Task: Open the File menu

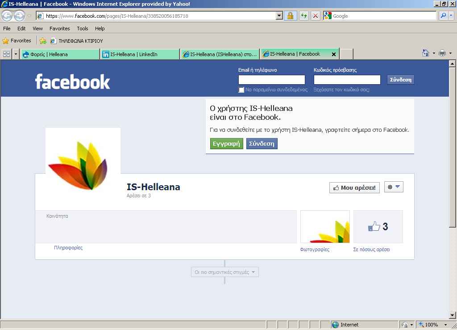Action: tap(7, 29)
